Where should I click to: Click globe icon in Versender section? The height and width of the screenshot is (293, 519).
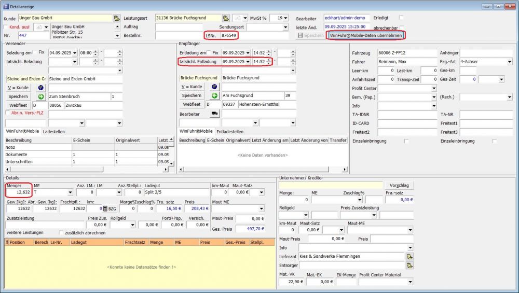42,88
